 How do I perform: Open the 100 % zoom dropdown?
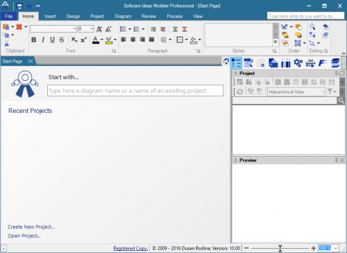point(336,248)
